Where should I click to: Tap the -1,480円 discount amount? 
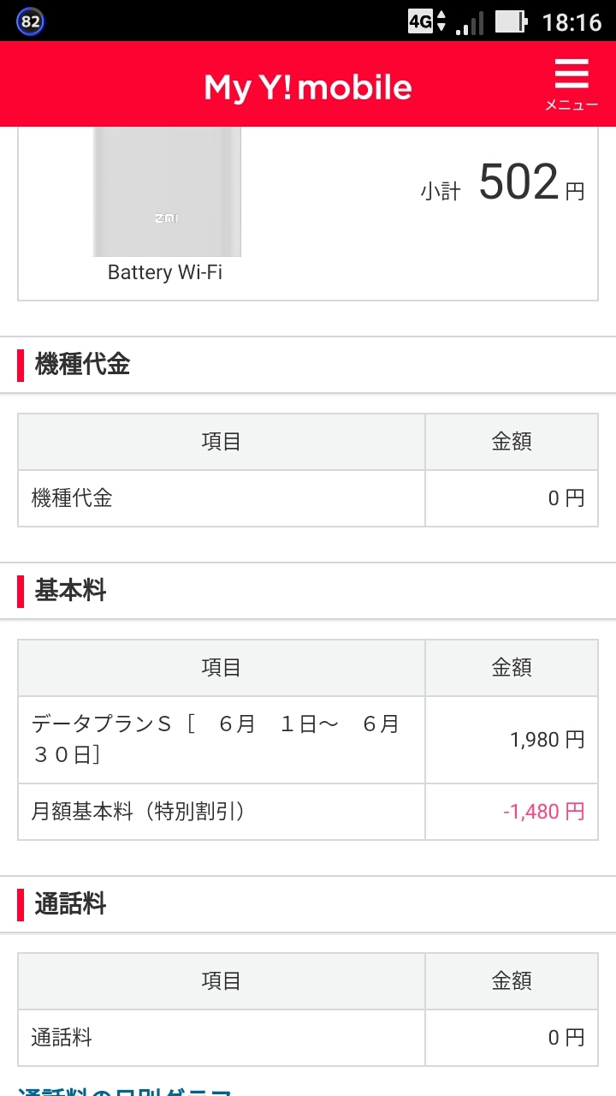(543, 812)
